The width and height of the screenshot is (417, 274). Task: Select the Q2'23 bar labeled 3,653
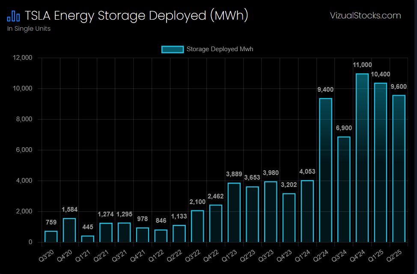tap(252, 214)
